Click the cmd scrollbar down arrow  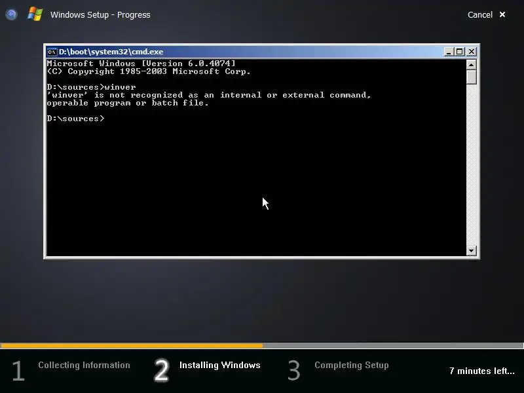pos(471,251)
